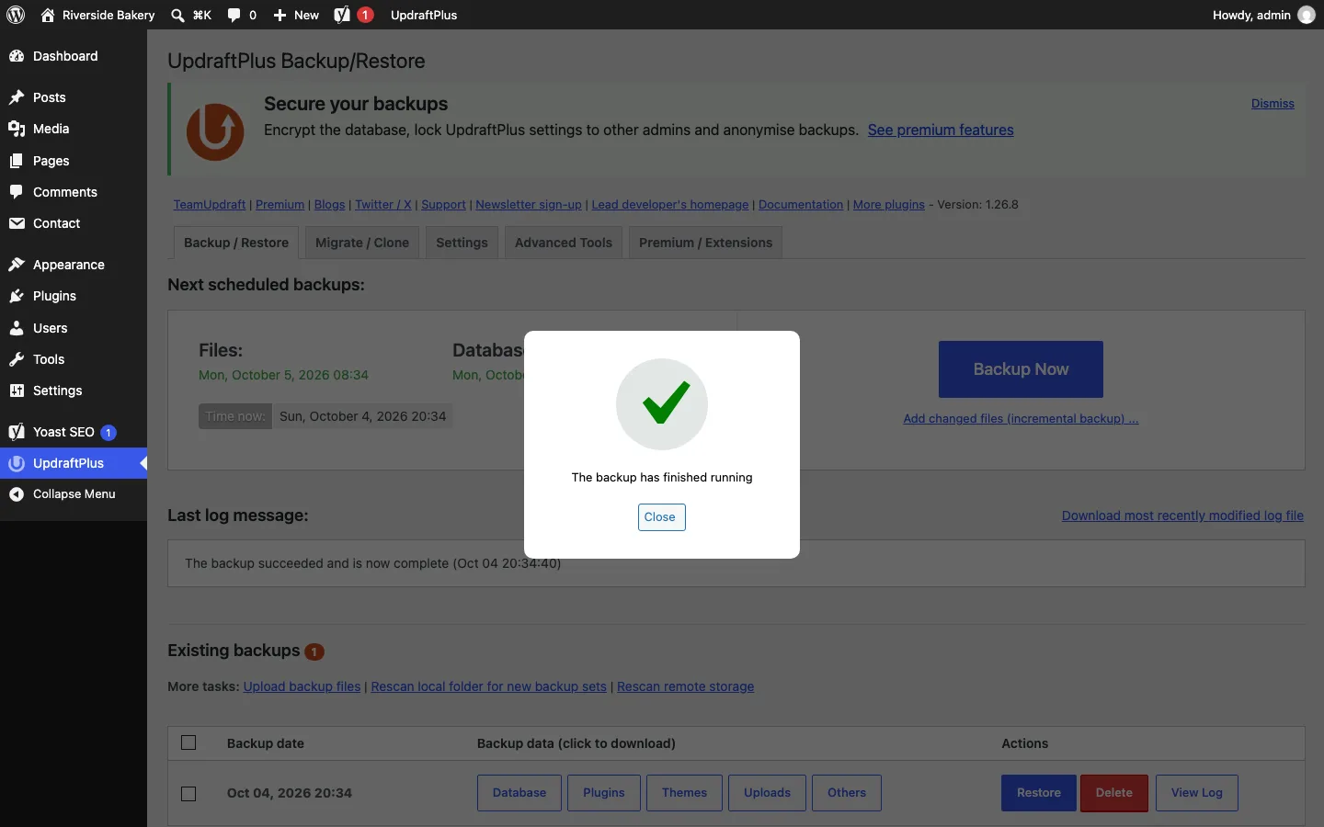This screenshot has height=827, width=1324.
Task: Download most recently modified log file
Action: [1182, 515]
